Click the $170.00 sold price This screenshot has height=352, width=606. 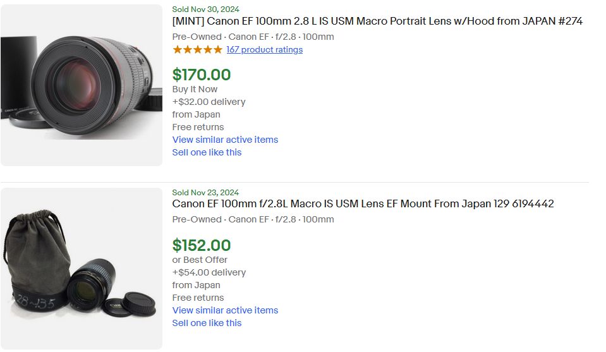(x=202, y=75)
